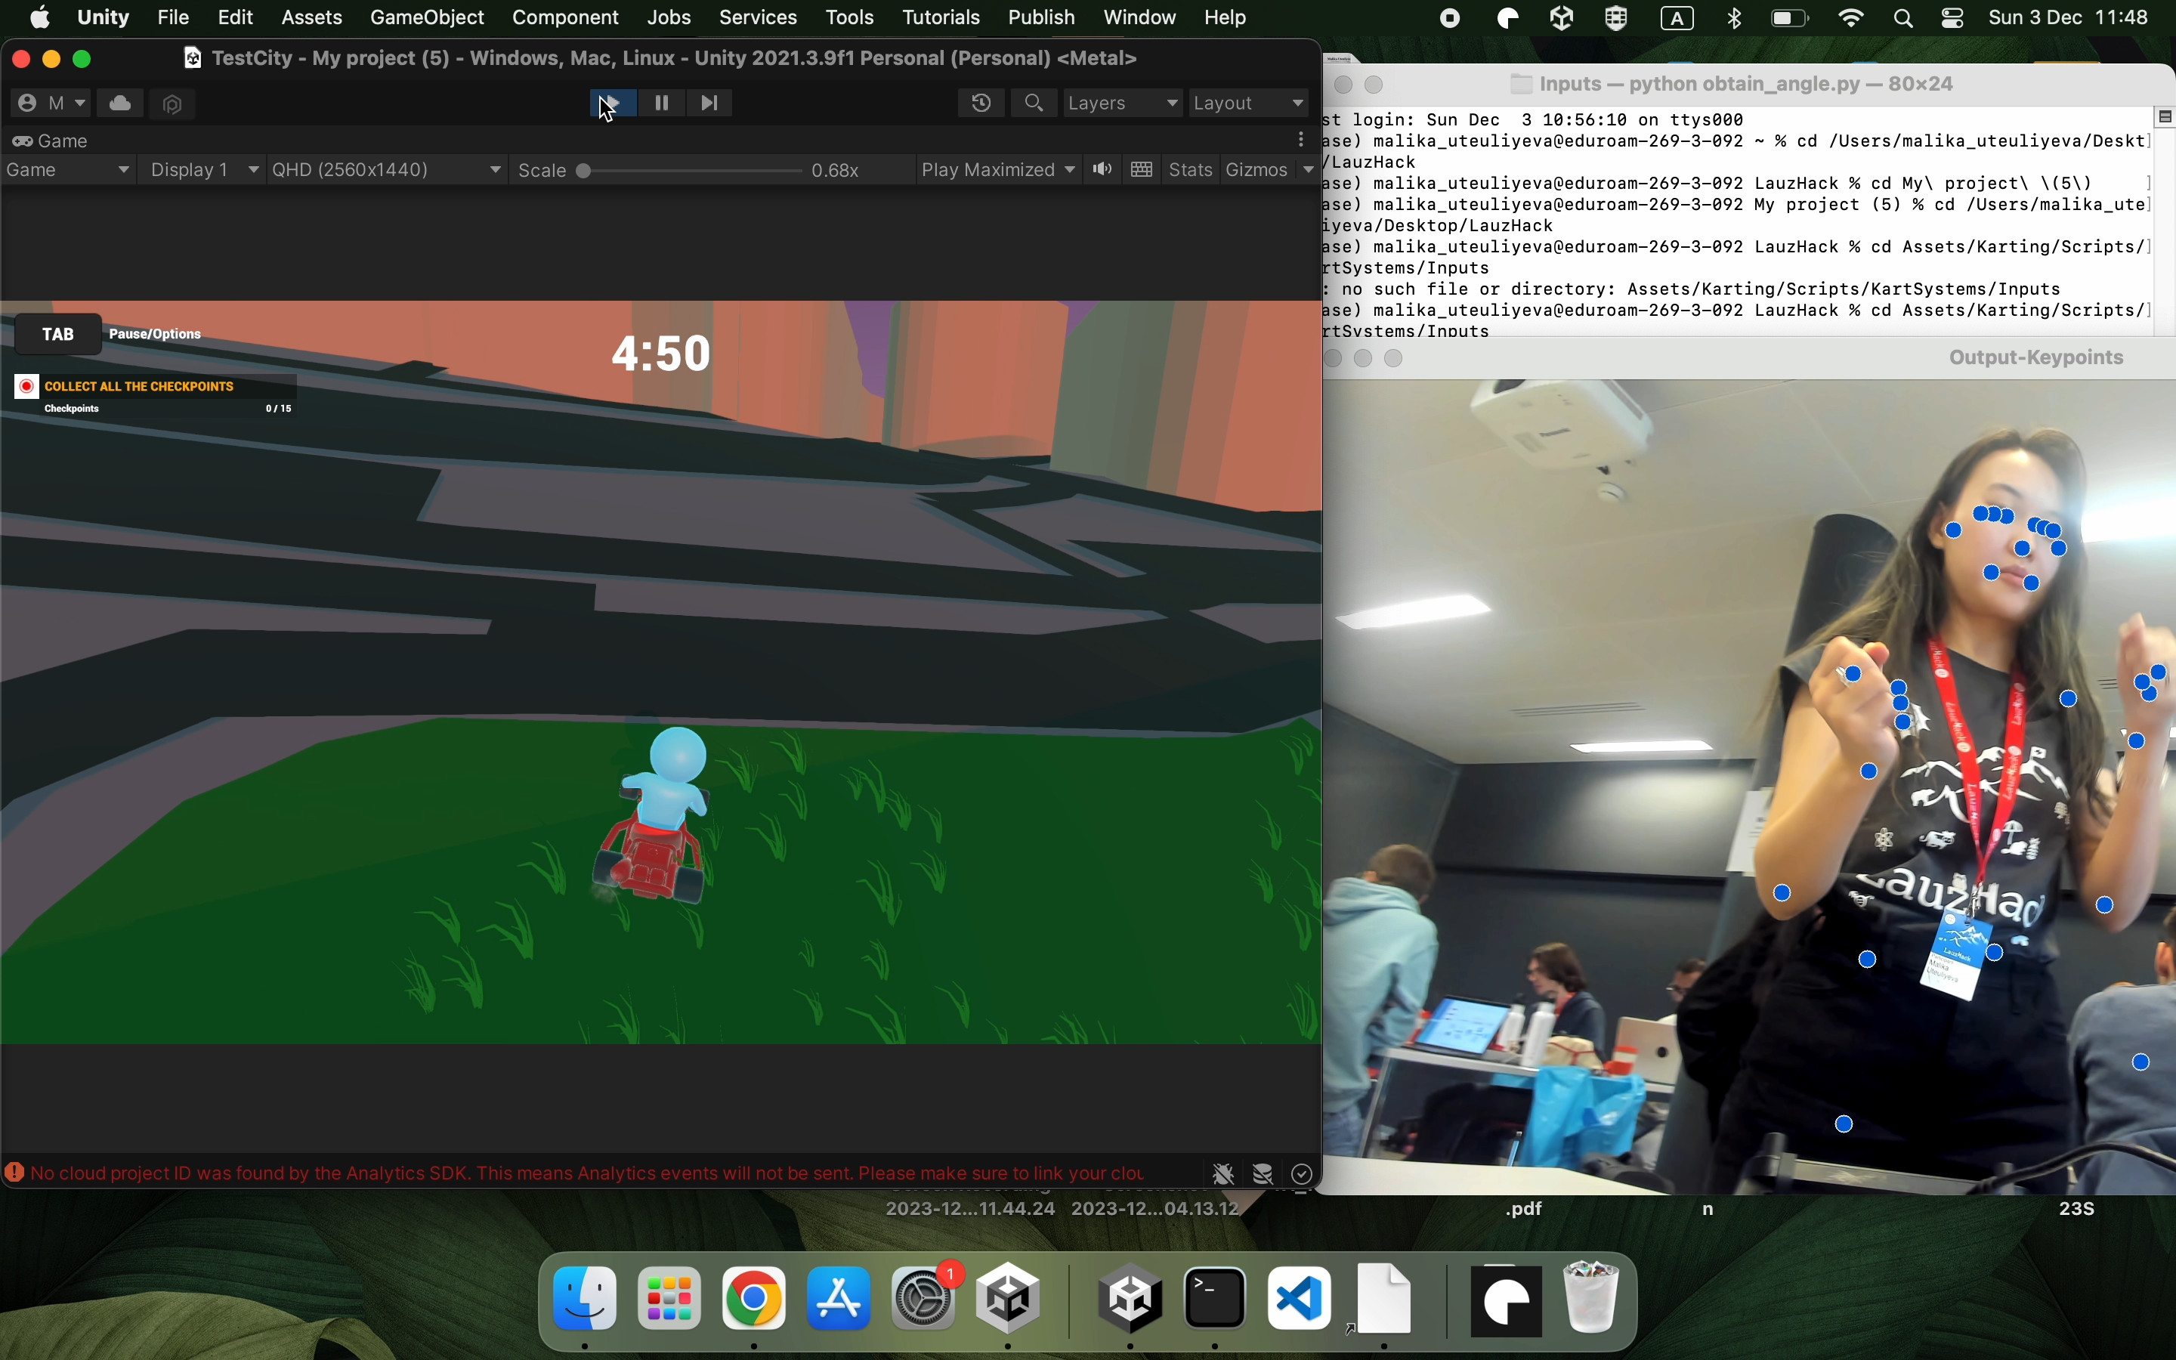Open the Play Maximized dropdown
This screenshot has width=2176, height=1360.
[x=998, y=170]
